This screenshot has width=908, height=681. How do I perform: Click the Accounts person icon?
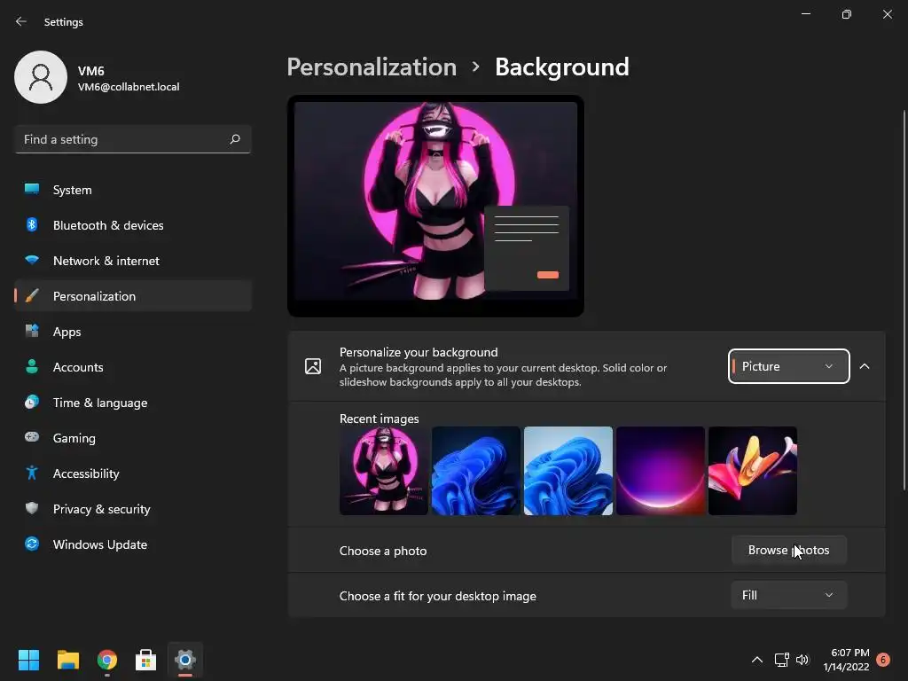(32, 366)
